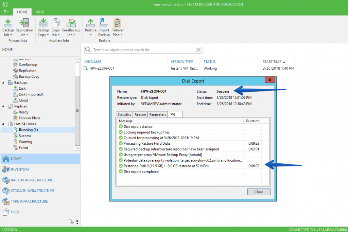Select Warning under Last 24 Hours
Viewport: 348px width, 232px height.
coord(25,142)
